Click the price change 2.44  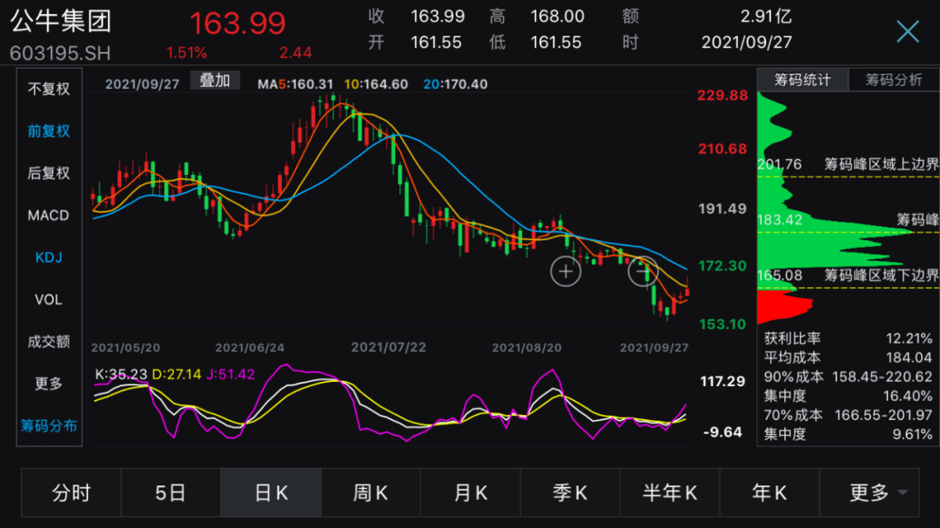296,53
